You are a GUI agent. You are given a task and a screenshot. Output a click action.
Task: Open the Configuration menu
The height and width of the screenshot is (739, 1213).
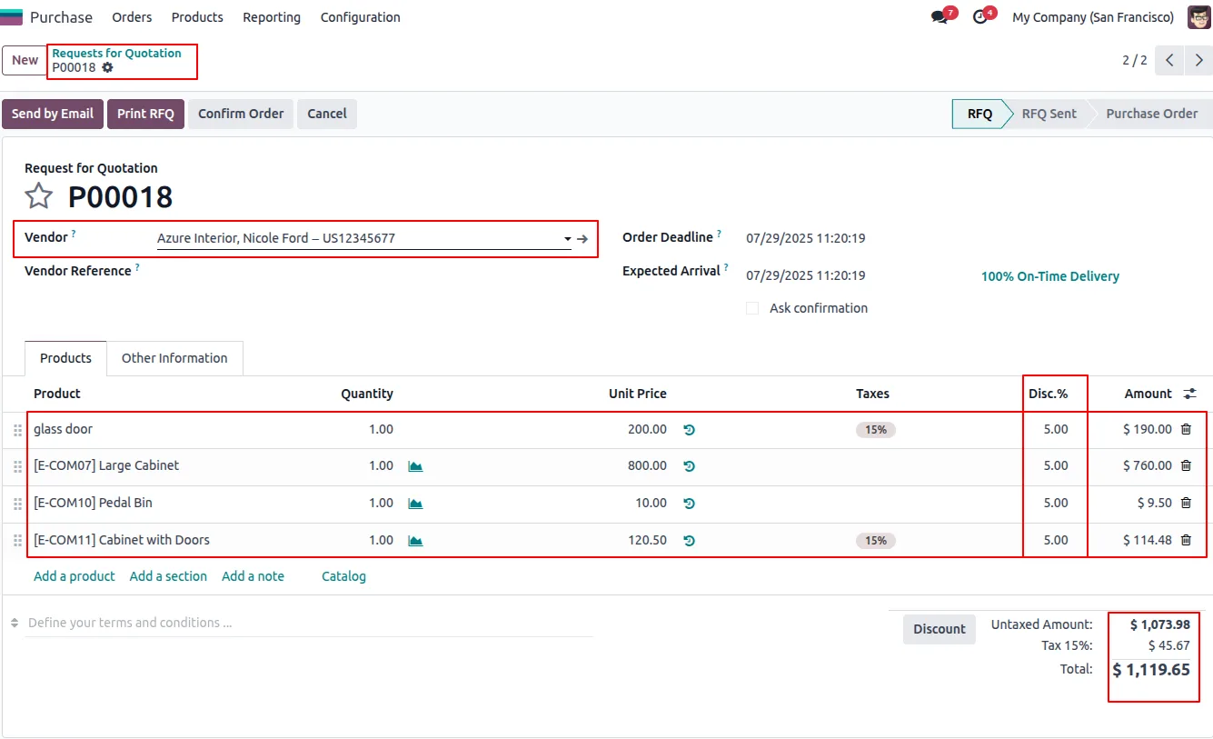[x=360, y=17]
